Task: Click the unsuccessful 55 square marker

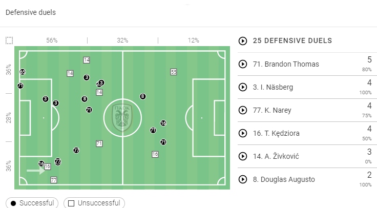Action: 174,72
